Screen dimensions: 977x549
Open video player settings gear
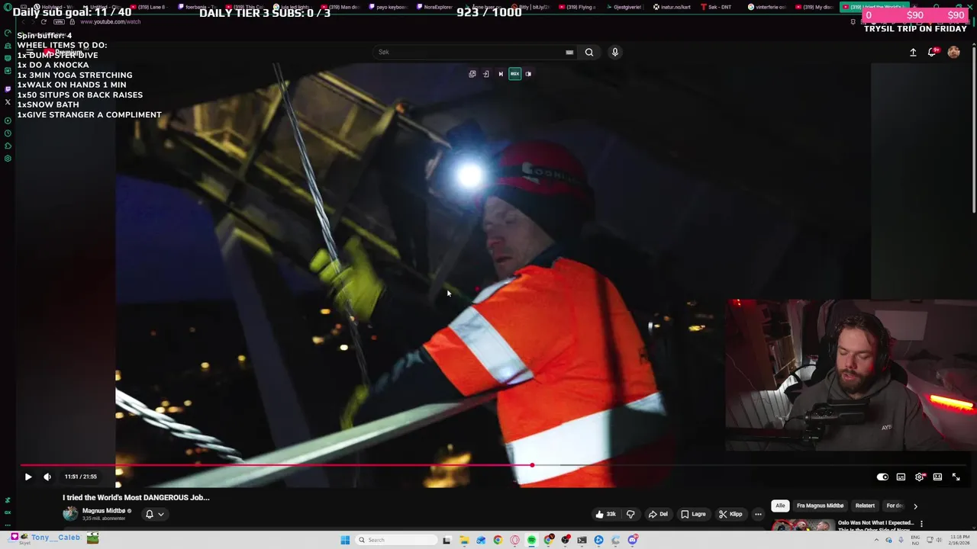coord(920,477)
